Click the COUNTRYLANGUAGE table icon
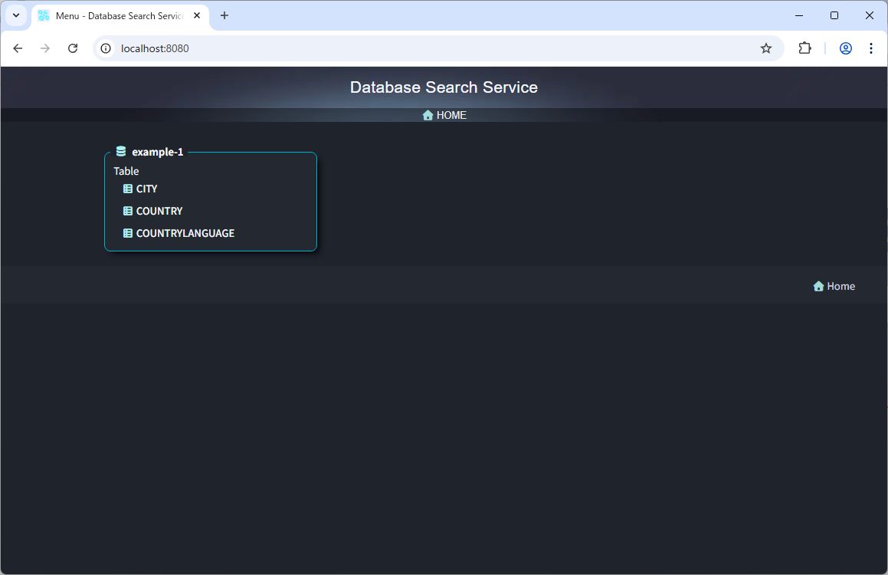Image resolution: width=888 pixels, height=575 pixels. click(x=128, y=233)
